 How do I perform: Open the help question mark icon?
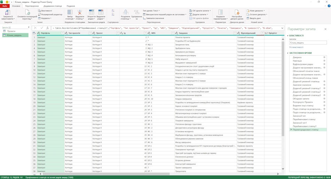coord(329,6)
